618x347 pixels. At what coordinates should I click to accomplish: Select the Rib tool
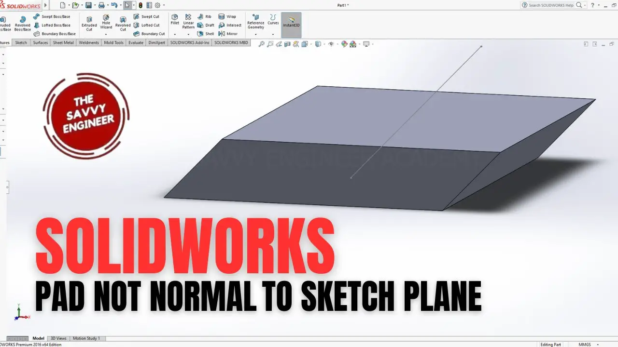(x=204, y=16)
